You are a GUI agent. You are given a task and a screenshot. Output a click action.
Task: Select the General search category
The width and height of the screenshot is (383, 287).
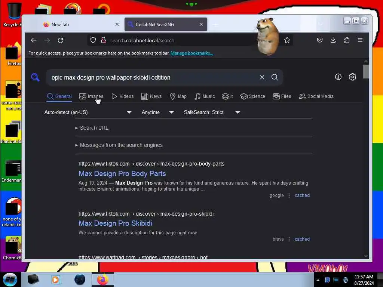(59, 96)
